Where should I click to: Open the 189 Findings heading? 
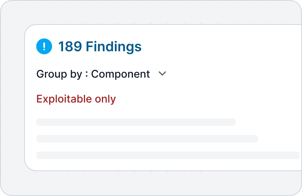pos(100,47)
